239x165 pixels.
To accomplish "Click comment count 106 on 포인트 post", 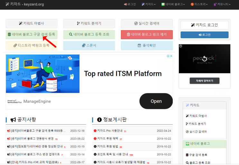I will click(x=131, y=155).
